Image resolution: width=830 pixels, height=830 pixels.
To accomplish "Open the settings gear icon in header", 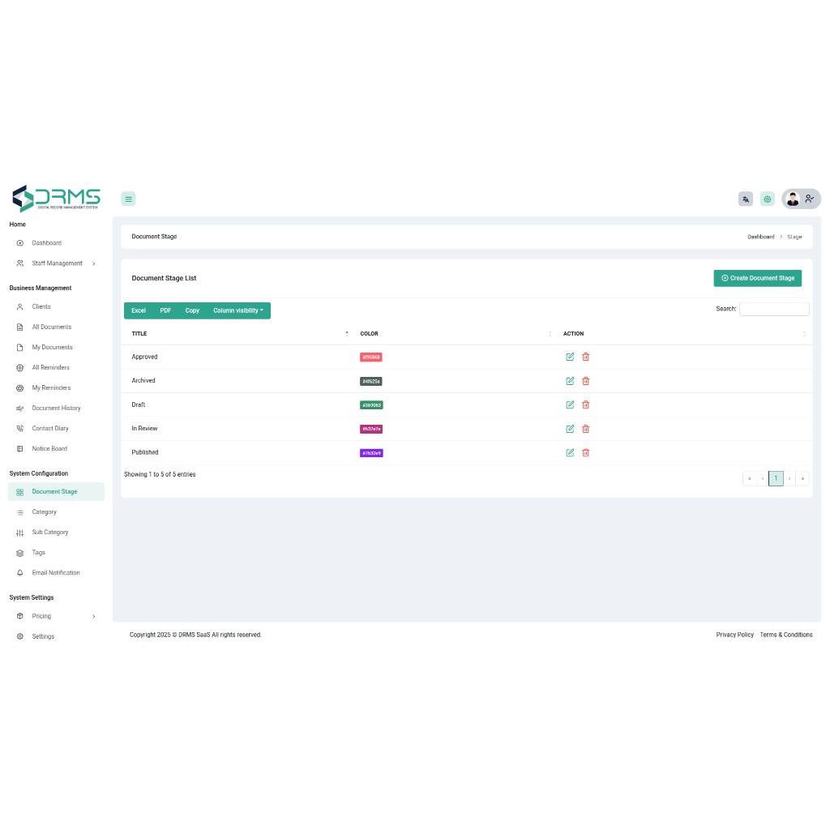I will [767, 199].
